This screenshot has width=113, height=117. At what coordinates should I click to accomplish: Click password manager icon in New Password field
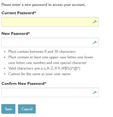click(95, 42)
